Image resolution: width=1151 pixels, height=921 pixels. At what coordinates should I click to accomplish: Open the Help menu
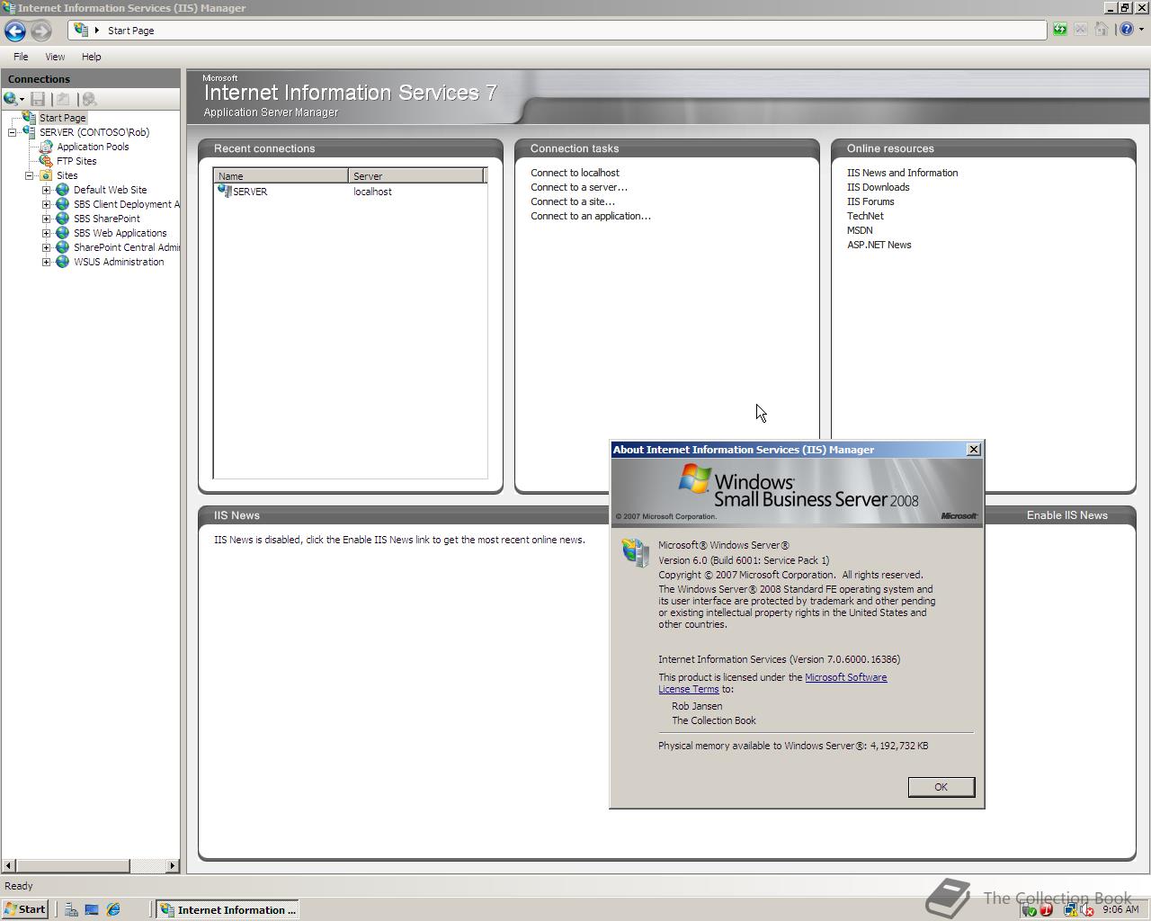pyautogui.click(x=91, y=57)
